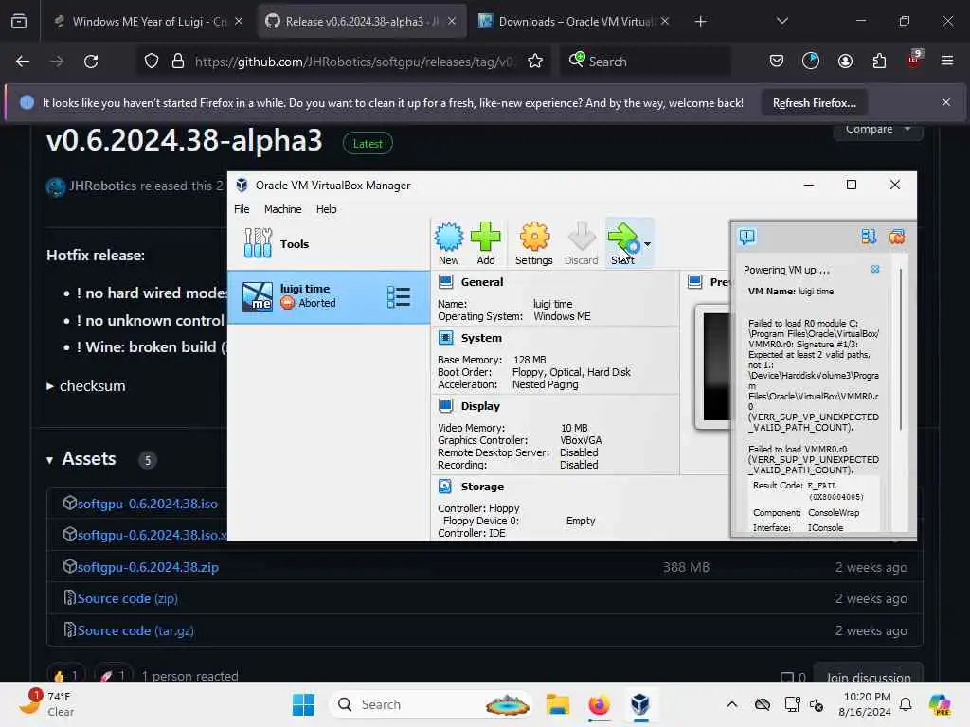
Task: Dismiss the Firefox refresh notification bar
Action: coord(946,102)
